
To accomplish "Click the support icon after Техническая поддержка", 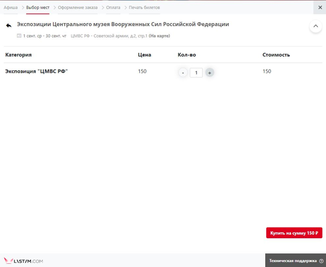I will (321, 260).
